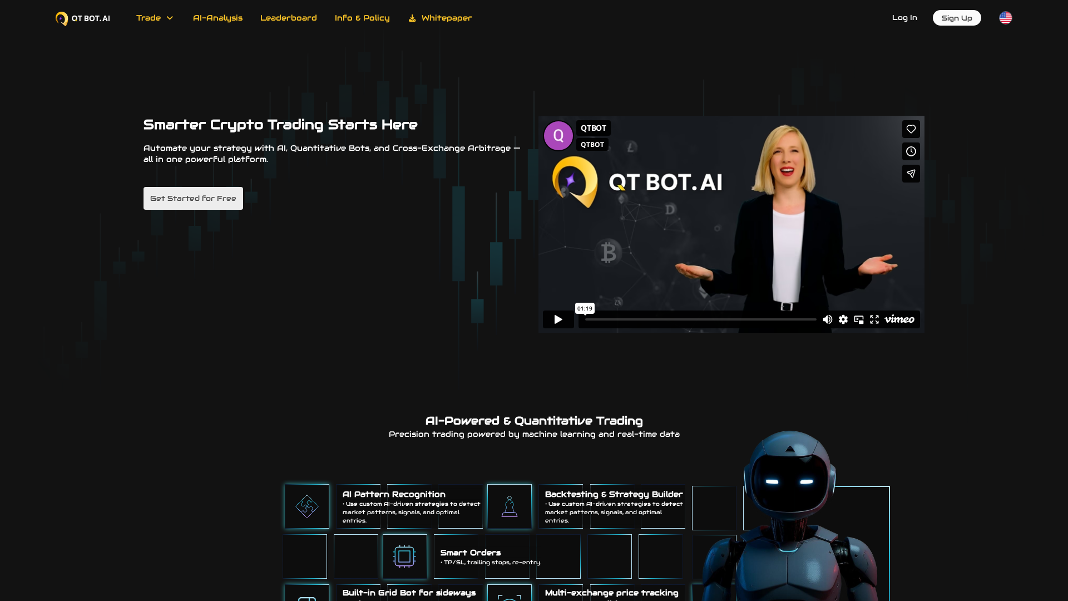Select the AI Pattern Recognition heading
This screenshot has width=1068, height=601.
pos(394,494)
